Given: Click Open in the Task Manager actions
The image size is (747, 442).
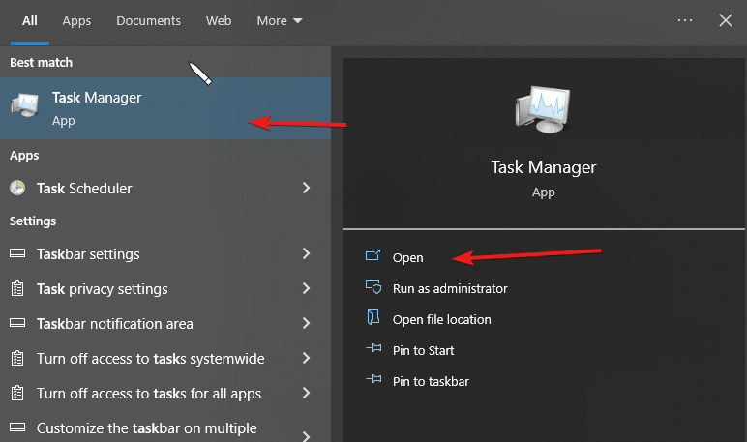Looking at the screenshot, I should (x=407, y=257).
